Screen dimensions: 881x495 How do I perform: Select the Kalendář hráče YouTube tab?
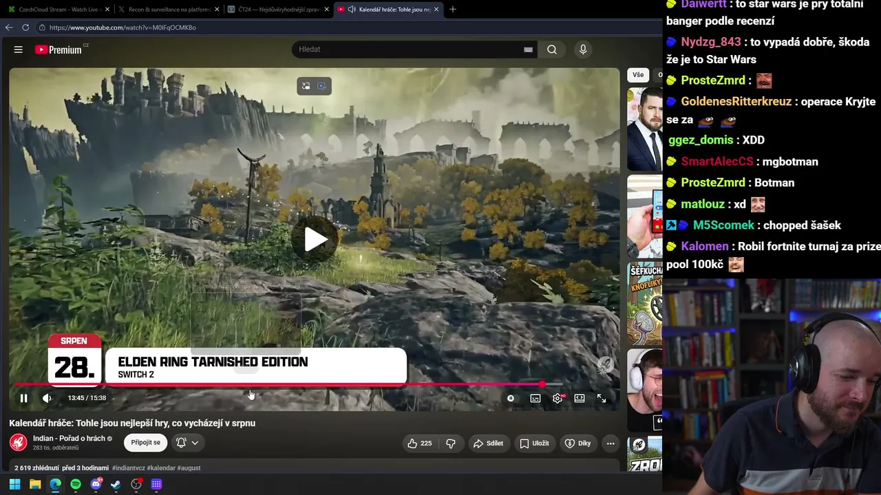coord(388,10)
